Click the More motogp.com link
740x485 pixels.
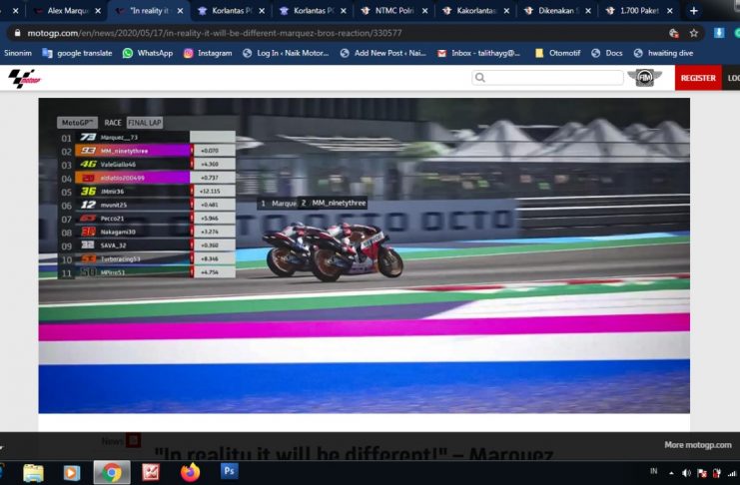tap(697, 445)
